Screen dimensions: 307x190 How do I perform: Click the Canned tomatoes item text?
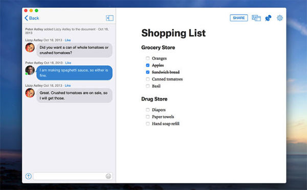167,79
